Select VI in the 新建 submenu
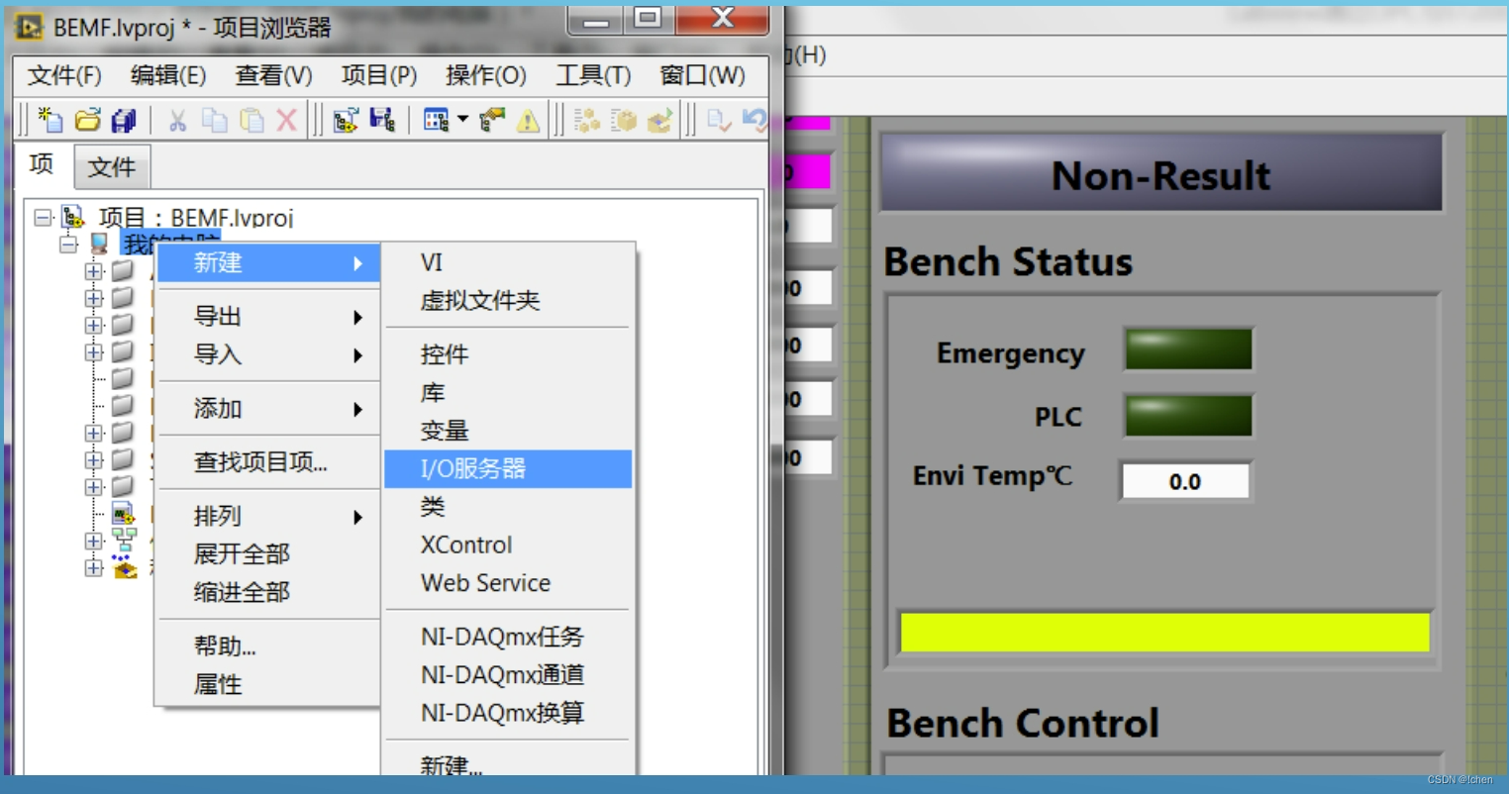The image size is (1509, 794). (x=508, y=262)
